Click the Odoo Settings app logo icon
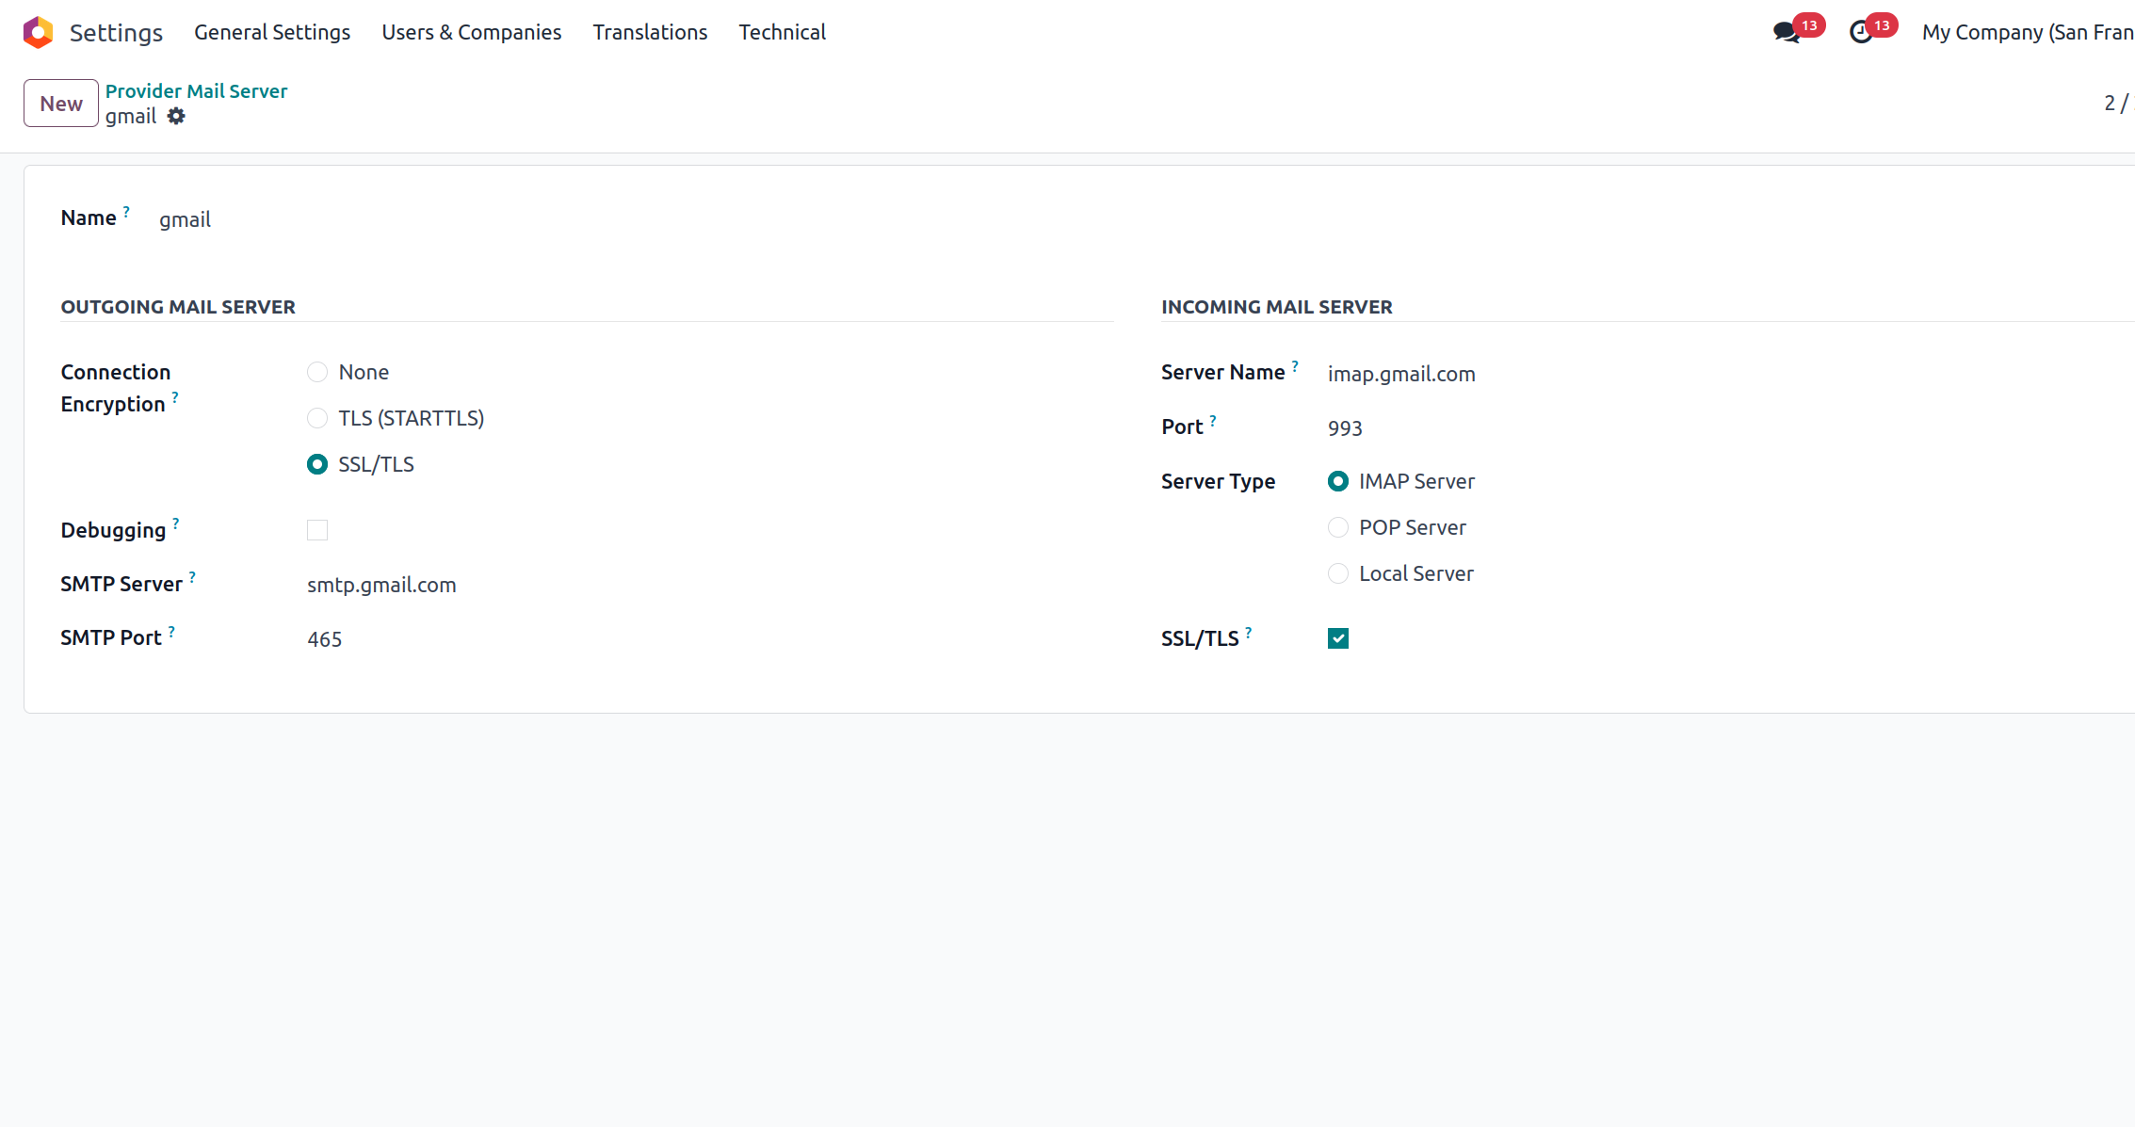 pyautogui.click(x=38, y=32)
